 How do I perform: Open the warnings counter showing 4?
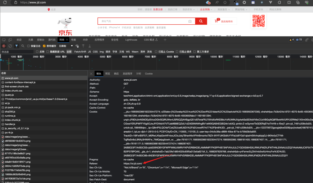[292, 39]
